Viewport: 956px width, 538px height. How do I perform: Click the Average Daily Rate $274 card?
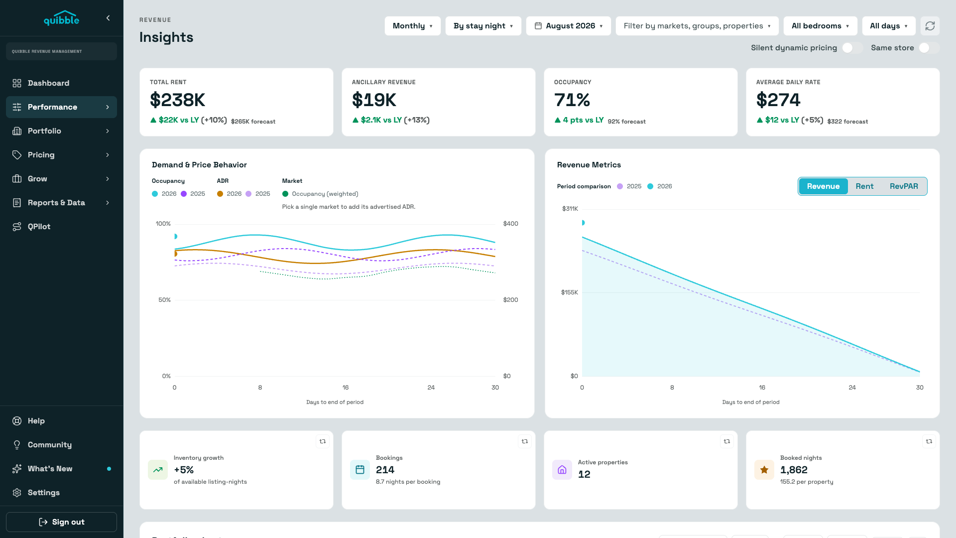point(843,102)
